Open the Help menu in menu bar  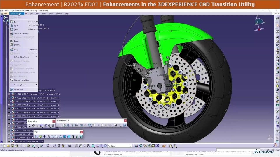pyautogui.click(x=66, y=13)
